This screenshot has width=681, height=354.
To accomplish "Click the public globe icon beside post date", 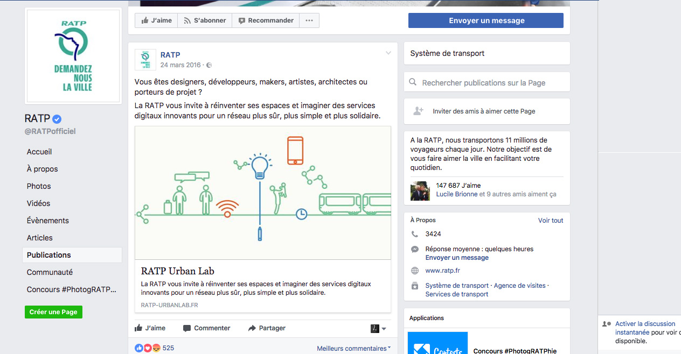I will (209, 65).
